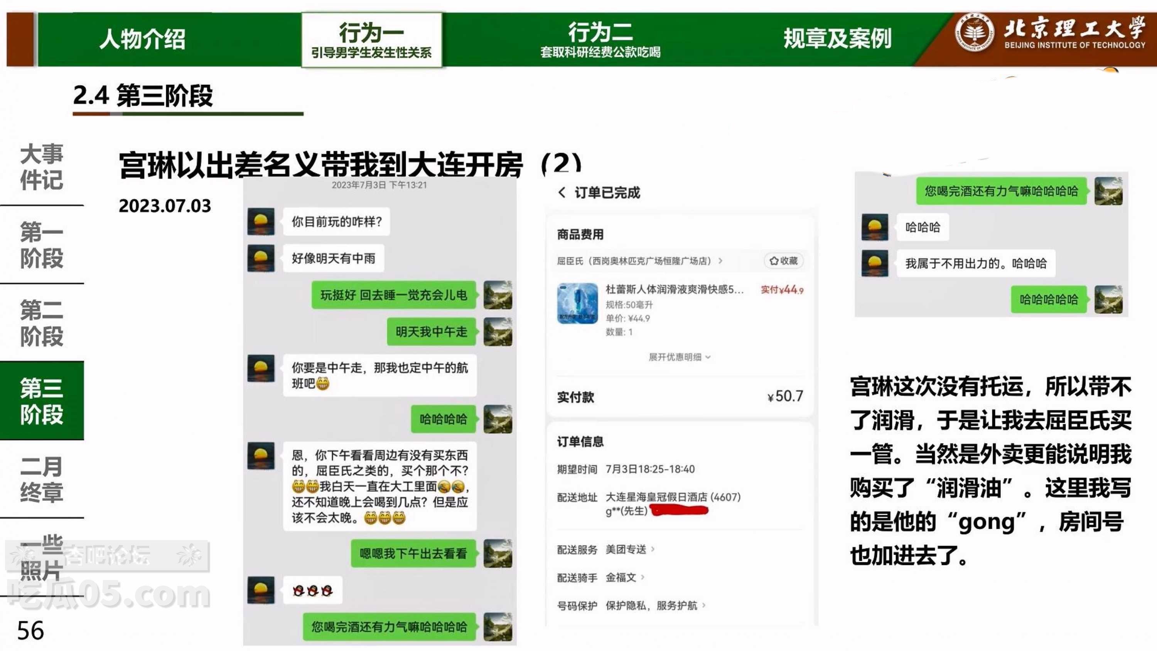Open the 规章及案例 tab
The image size is (1157, 651).
tap(837, 39)
